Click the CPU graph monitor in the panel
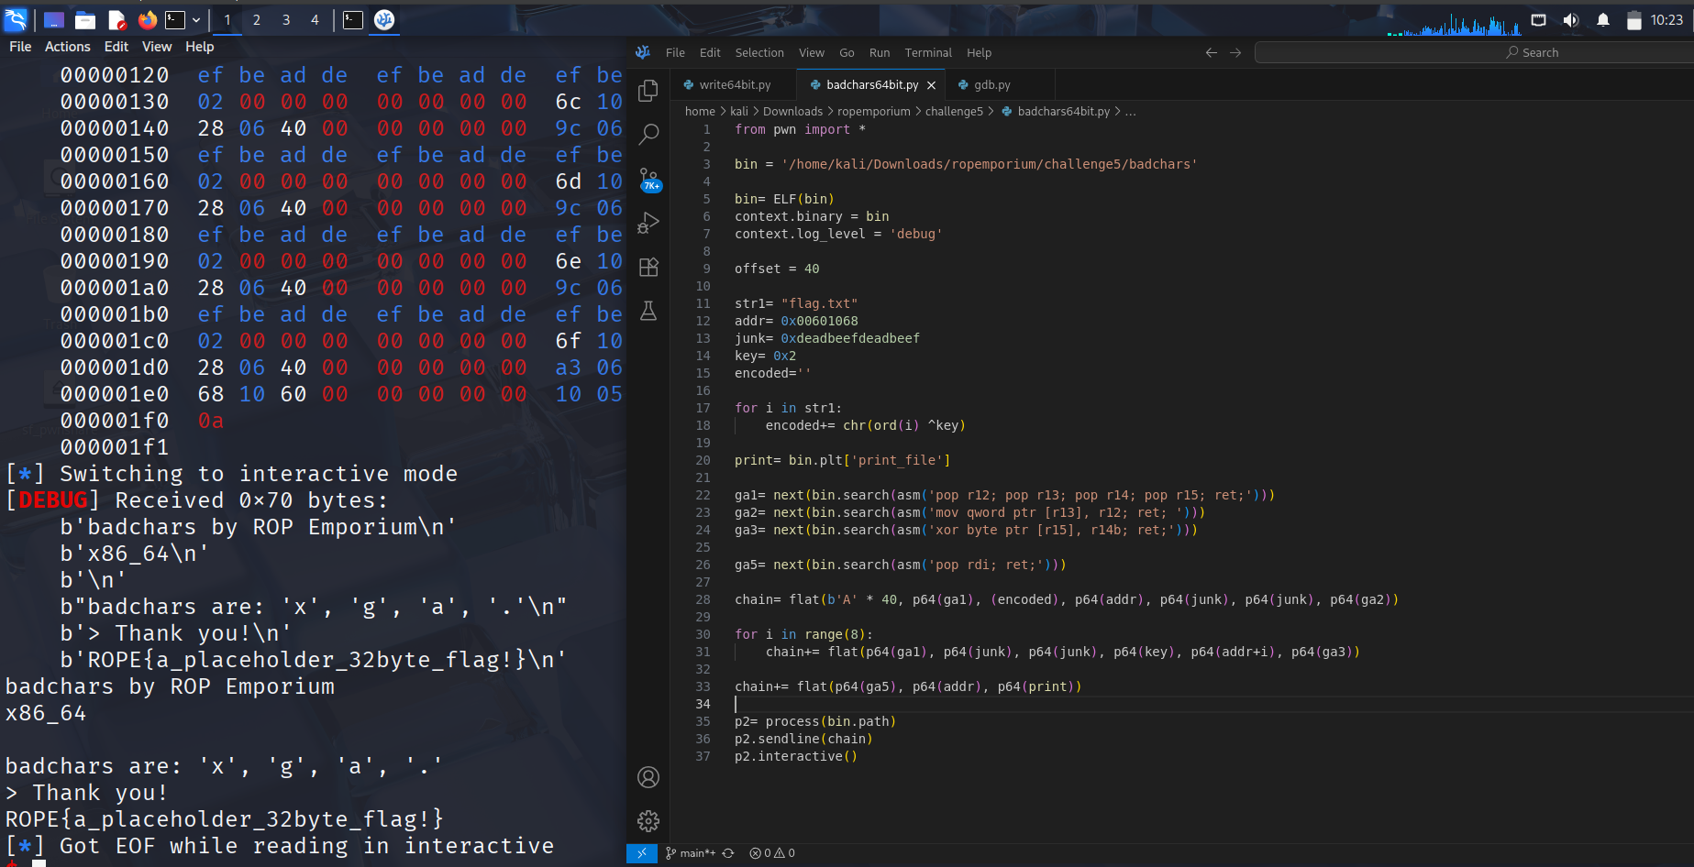Screen dimensions: 1694x867 click(1455, 24)
